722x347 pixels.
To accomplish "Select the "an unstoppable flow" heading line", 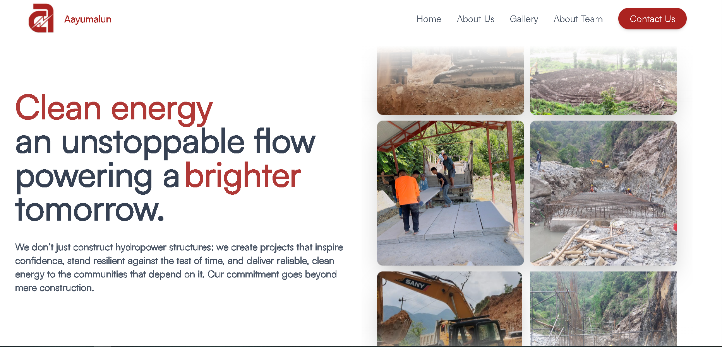I will tap(165, 142).
